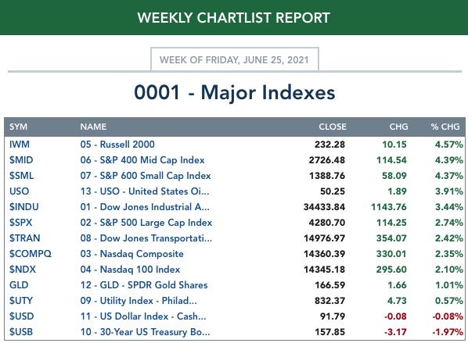Screen dimensions: 468x343
Task: Open '04 - Nasdaq 100 Index' link
Action: (x=130, y=270)
